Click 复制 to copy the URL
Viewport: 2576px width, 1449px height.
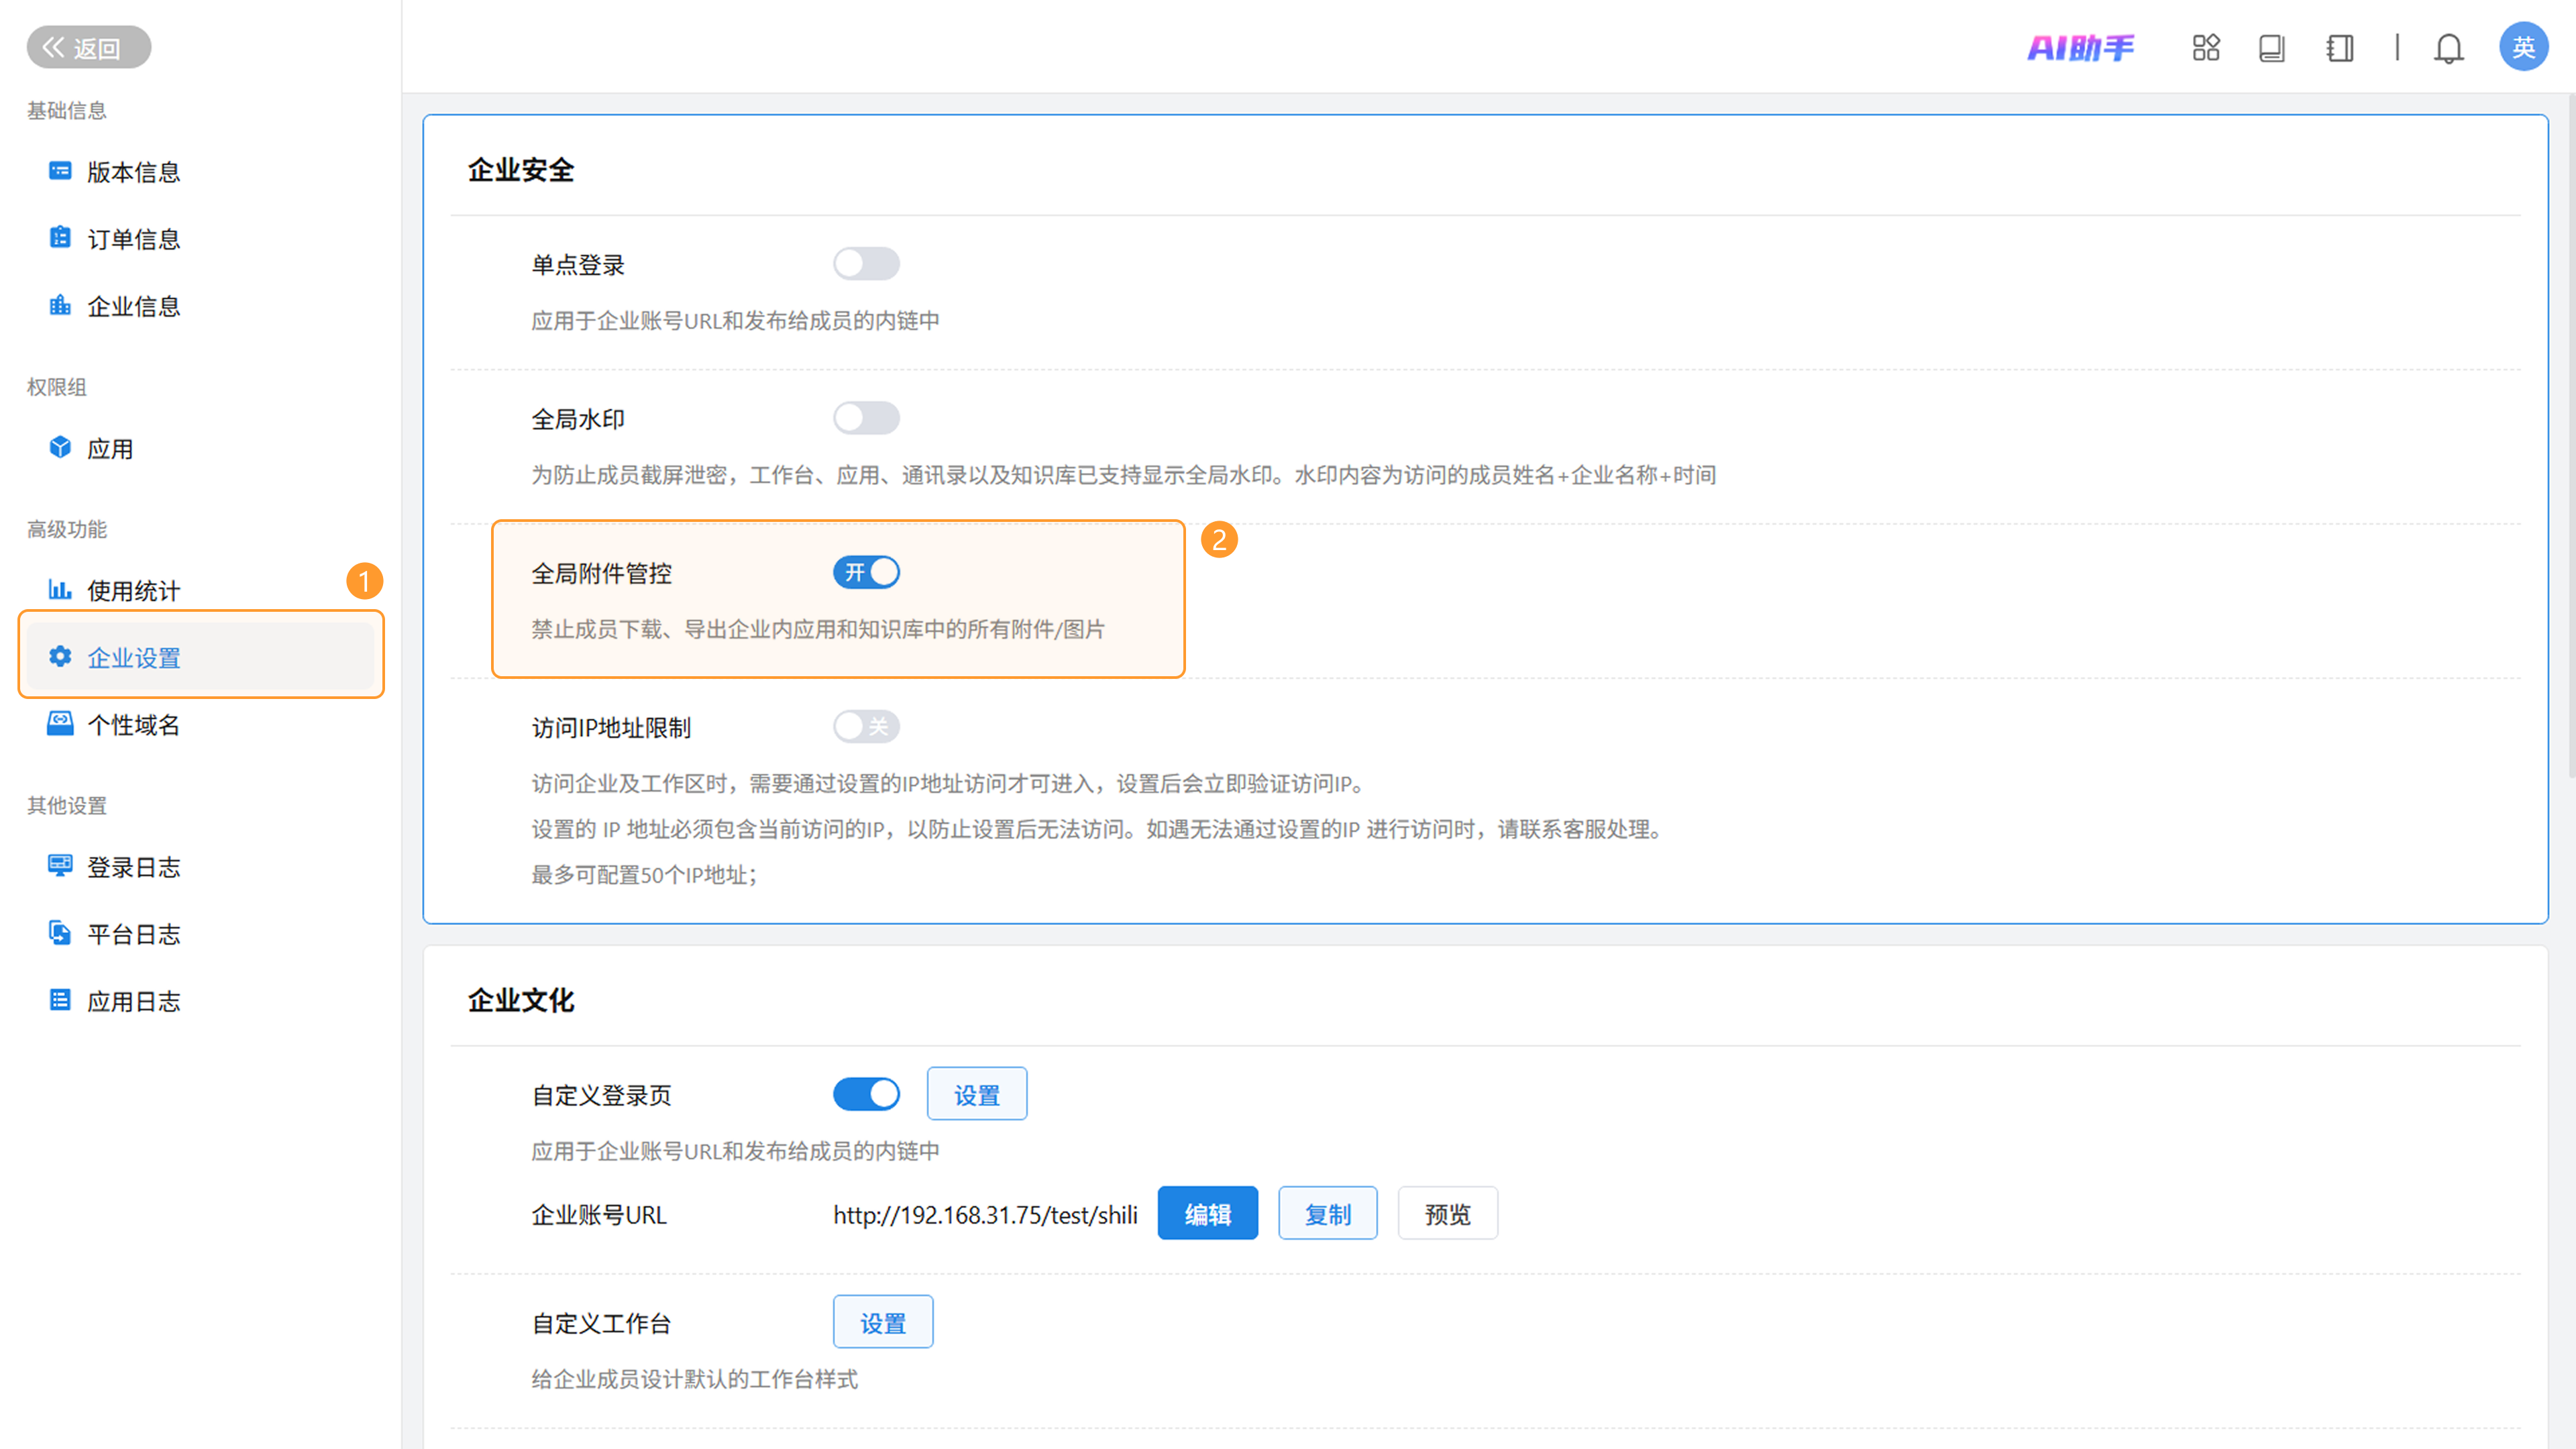(1327, 1214)
